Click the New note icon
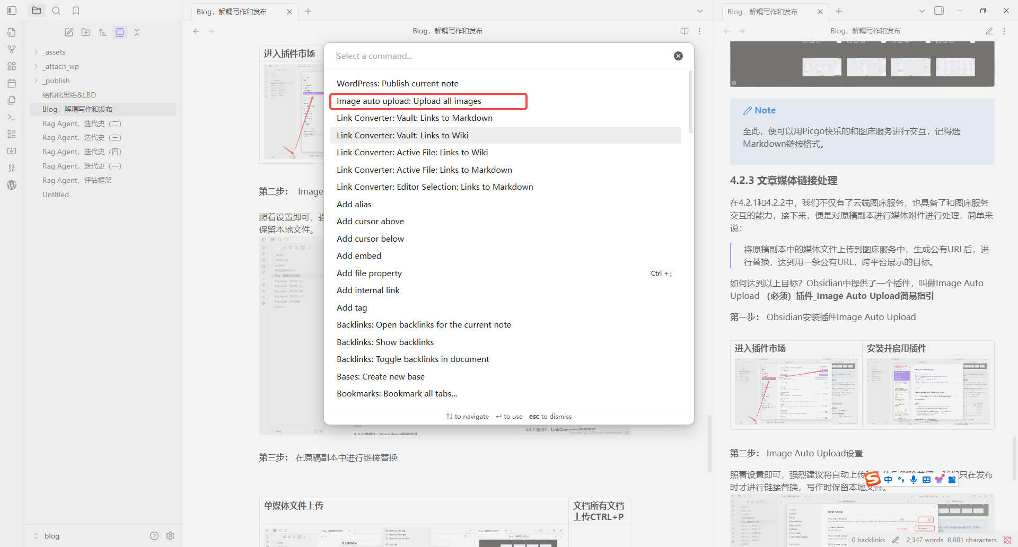 tap(69, 32)
